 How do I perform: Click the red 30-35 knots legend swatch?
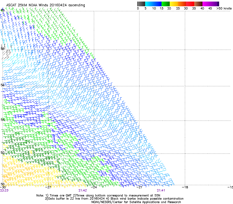pyautogui.click(x=190, y=4)
